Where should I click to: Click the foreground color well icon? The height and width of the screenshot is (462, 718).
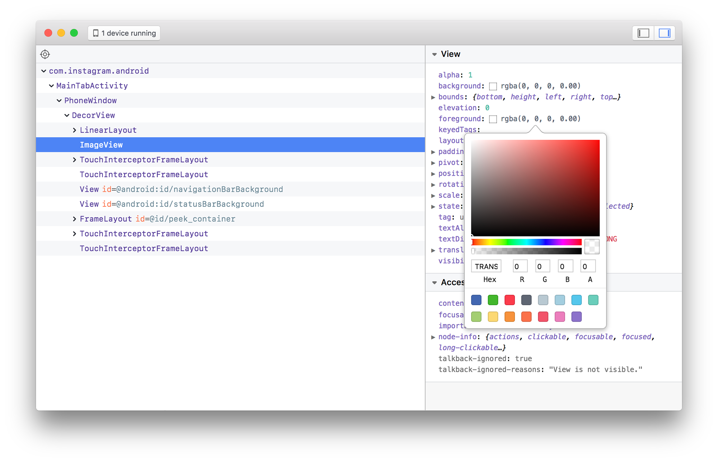[x=492, y=119]
